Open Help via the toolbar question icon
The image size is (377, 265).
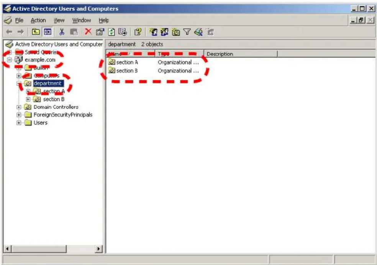tap(138, 32)
